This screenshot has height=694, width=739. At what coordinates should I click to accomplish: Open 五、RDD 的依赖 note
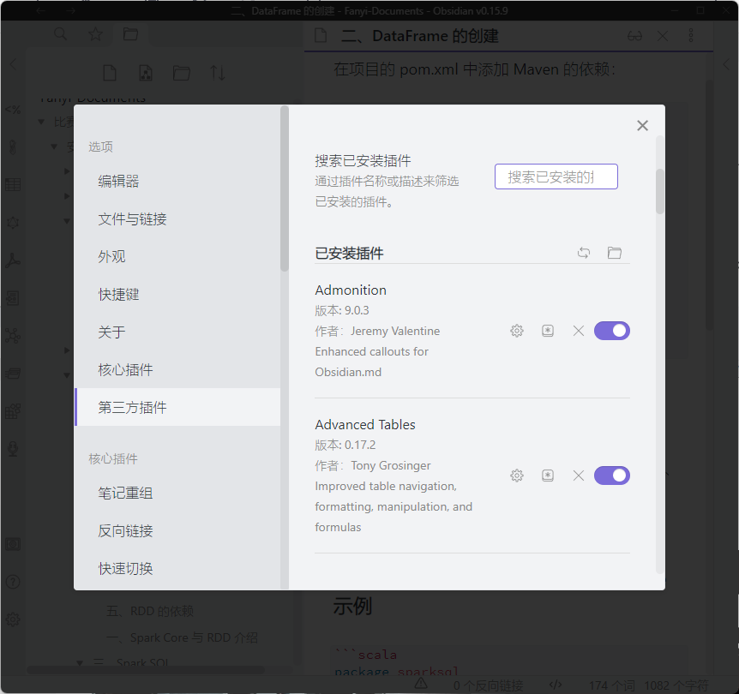150,611
